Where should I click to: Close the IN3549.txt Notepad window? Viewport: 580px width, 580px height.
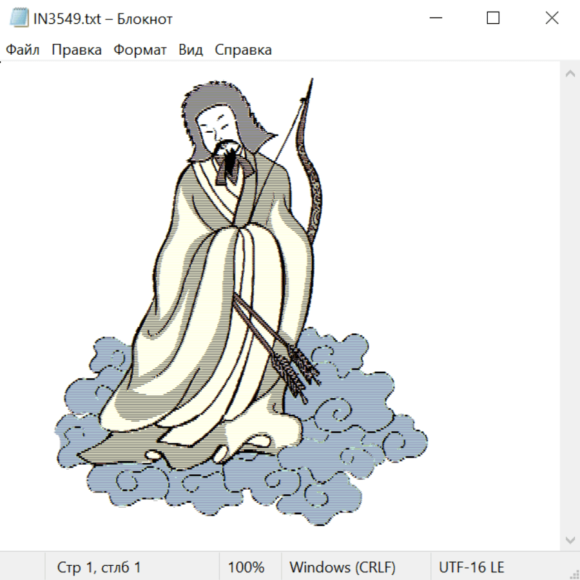click(552, 18)
